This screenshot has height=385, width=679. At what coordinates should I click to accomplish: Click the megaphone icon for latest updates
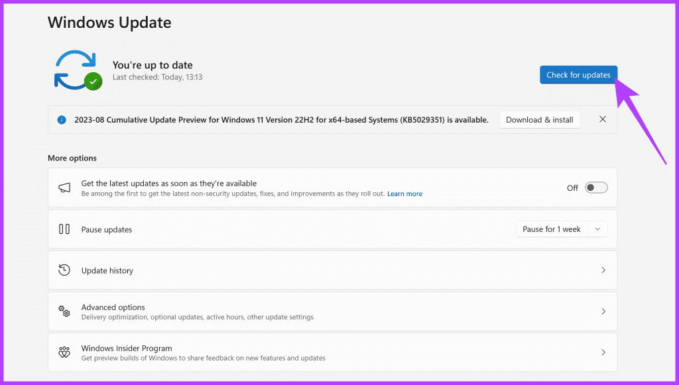click(x=64, y=188)
